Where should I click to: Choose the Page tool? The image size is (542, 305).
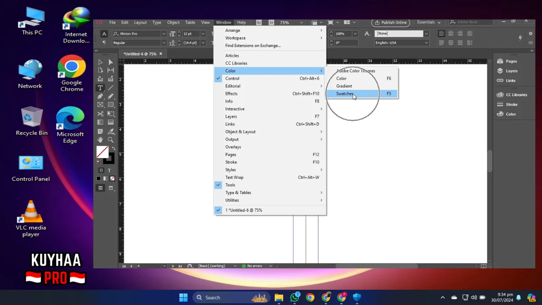[x=100, y=70]
